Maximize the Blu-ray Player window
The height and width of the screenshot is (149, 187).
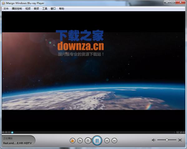173,2
